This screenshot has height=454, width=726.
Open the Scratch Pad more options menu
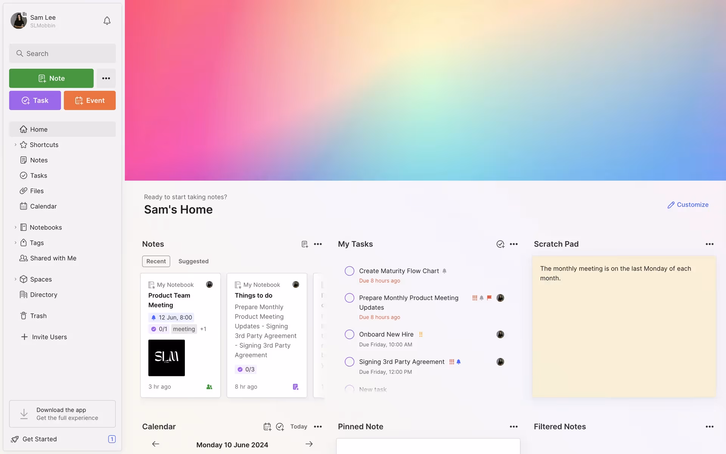coord(709,244)
